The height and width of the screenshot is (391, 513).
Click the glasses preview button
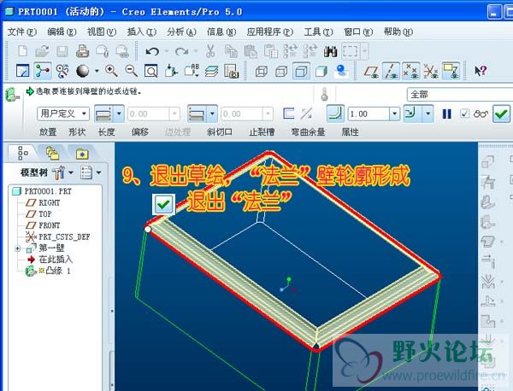point(481,114)
